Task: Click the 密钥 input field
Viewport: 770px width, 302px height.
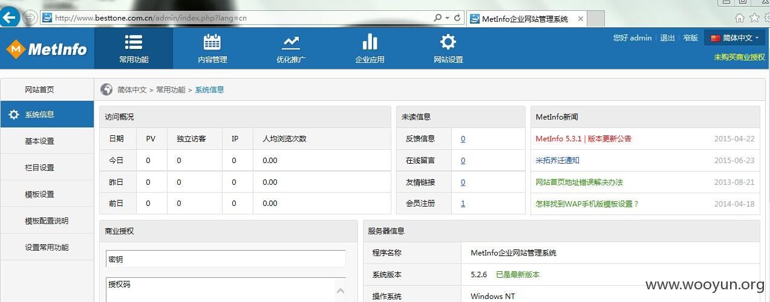Action: coord(226,259)
